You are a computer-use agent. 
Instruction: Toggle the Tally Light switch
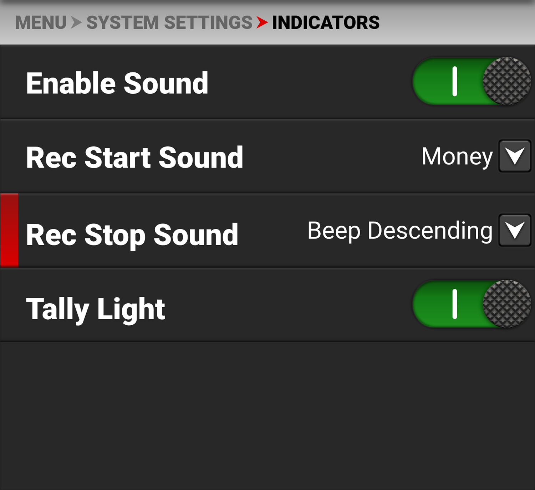click(471, 304)
